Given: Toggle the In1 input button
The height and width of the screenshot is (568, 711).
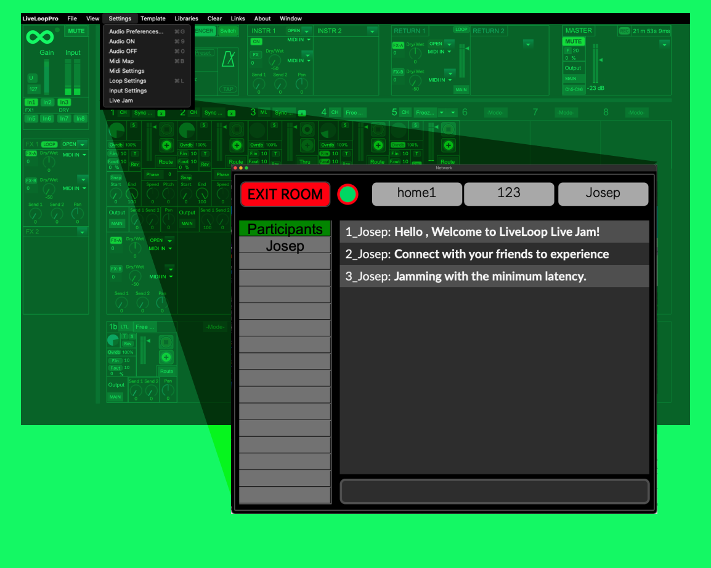Looking at the screenshot, I should [x=31, y=102].
